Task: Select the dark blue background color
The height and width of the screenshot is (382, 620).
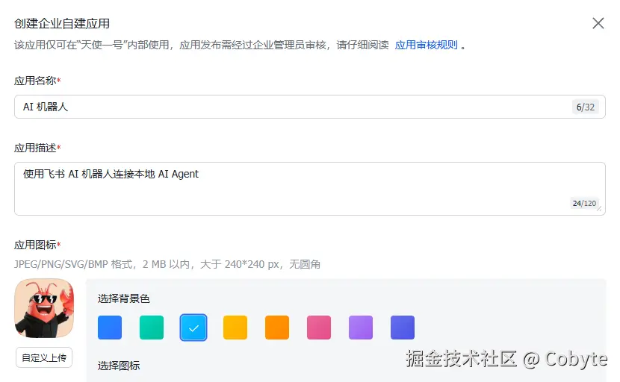Action: (x=110, y=328)
